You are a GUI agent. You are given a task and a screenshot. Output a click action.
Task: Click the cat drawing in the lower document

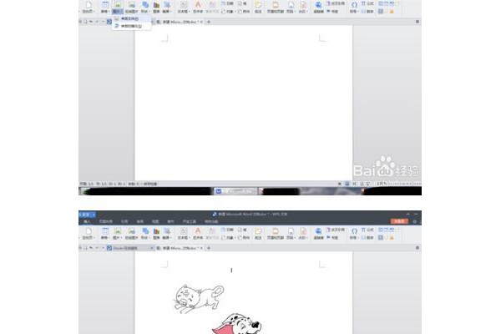pos(199,299)
